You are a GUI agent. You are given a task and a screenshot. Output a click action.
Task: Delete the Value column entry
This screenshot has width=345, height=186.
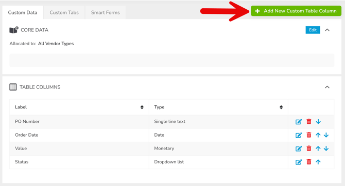309,148
